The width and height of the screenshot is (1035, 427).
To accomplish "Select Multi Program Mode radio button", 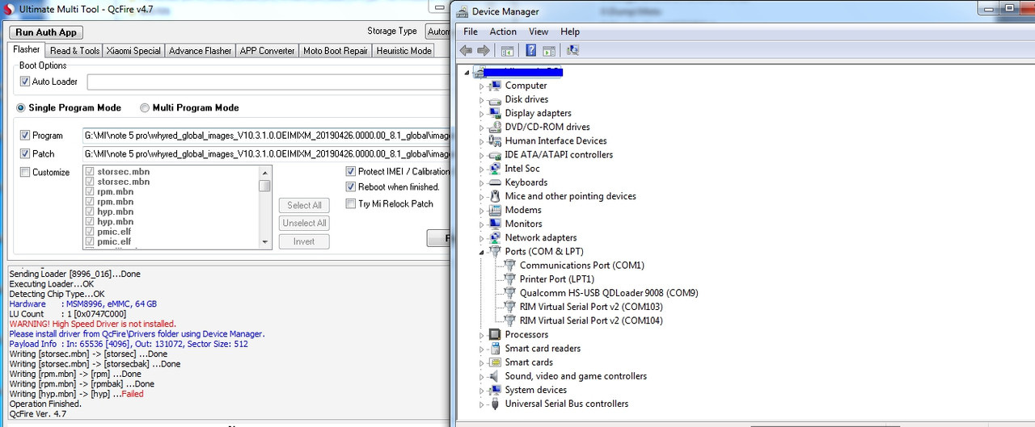I will [x=145, y=107].
